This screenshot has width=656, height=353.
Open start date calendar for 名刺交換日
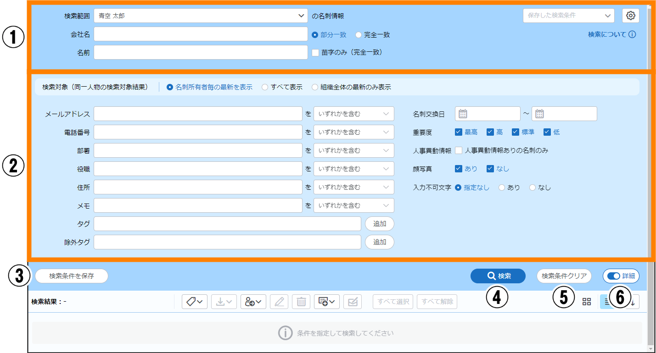coord(463,114)
